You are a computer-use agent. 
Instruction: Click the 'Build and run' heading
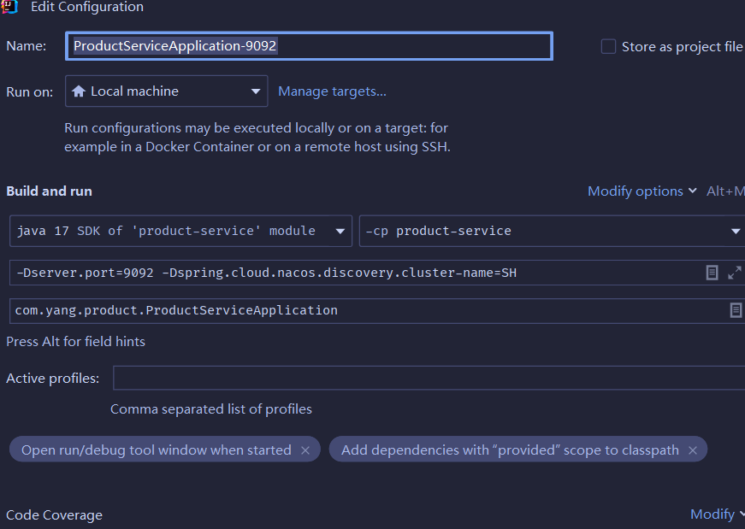click(49, 191)
